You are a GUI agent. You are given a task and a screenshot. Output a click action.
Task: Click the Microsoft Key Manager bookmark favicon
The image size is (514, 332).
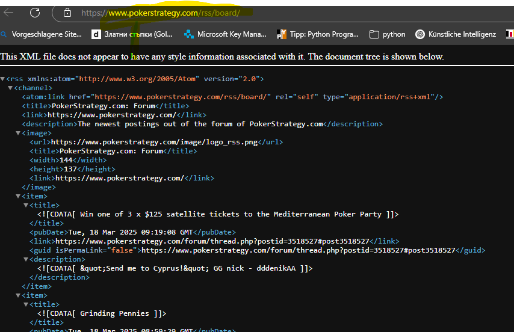189,34
